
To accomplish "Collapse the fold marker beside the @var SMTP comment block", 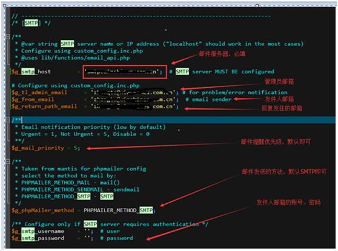I will pos(7,37).
